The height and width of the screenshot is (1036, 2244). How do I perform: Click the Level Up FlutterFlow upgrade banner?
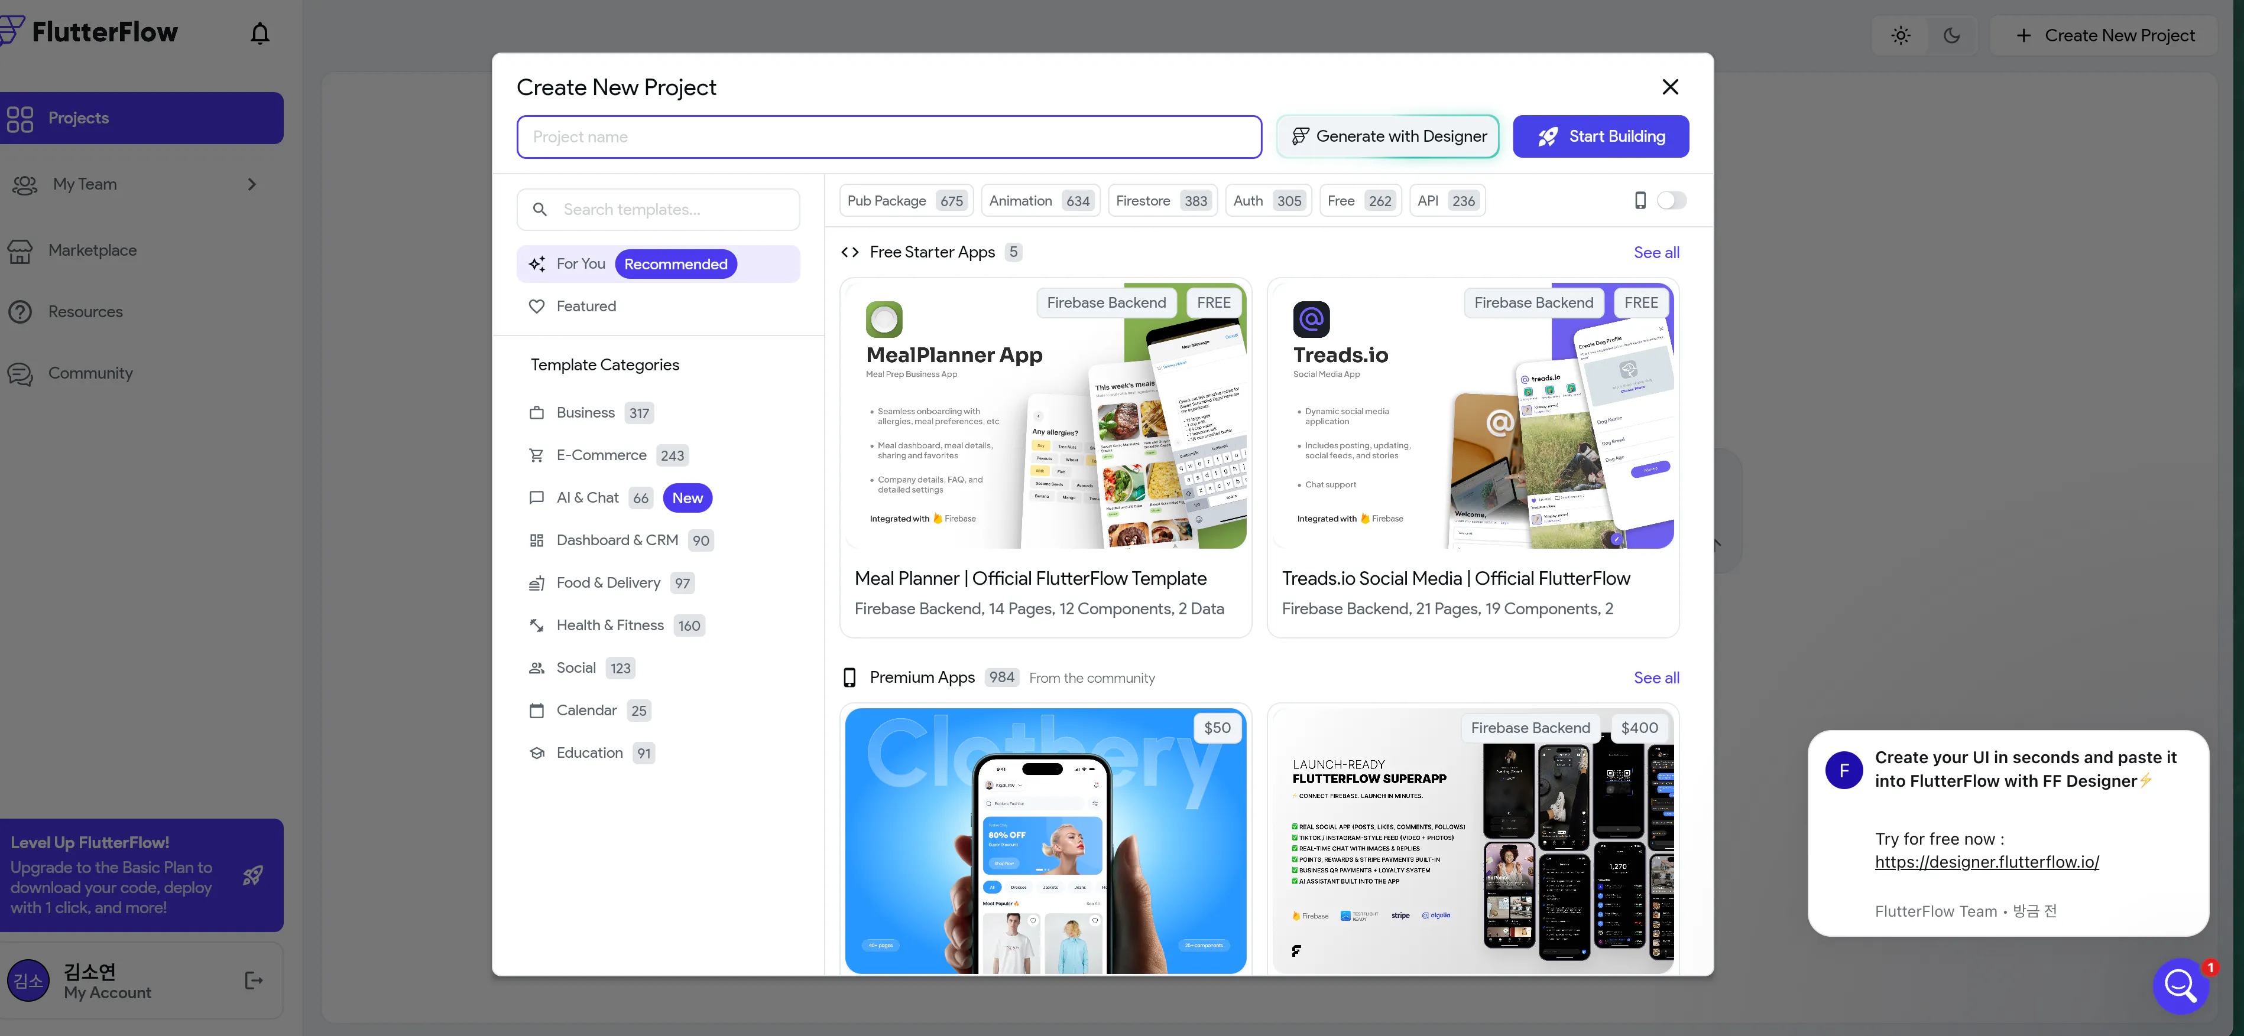click(x=141, y=875)
